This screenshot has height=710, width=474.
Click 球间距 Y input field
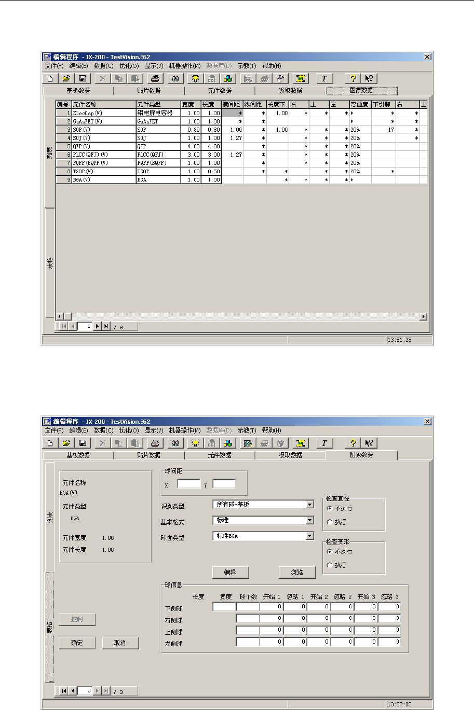point(224,484)
